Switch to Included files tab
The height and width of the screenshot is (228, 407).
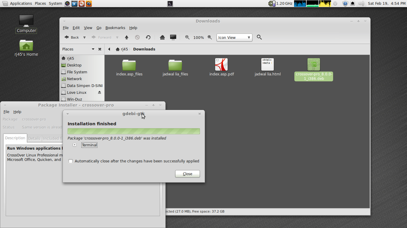click(x=52, y=138)
